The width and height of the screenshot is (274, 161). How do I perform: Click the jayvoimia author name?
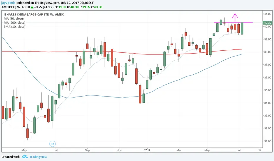[9, 3]
